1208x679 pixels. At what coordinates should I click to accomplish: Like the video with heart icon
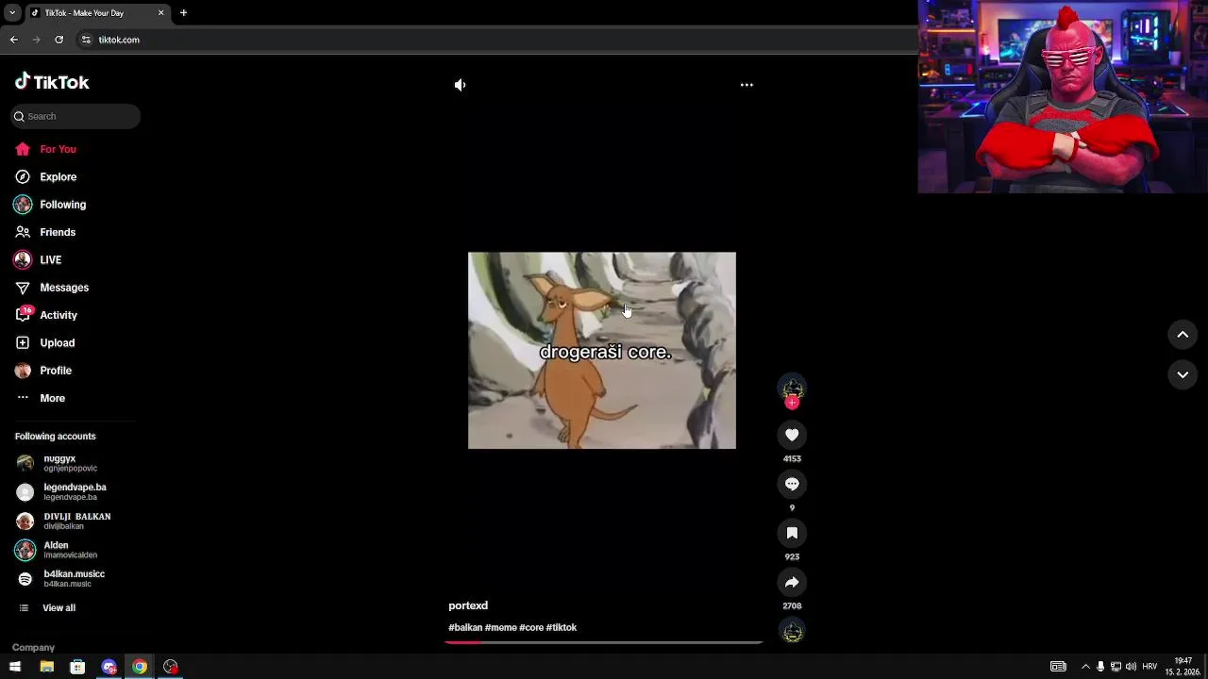792,435
